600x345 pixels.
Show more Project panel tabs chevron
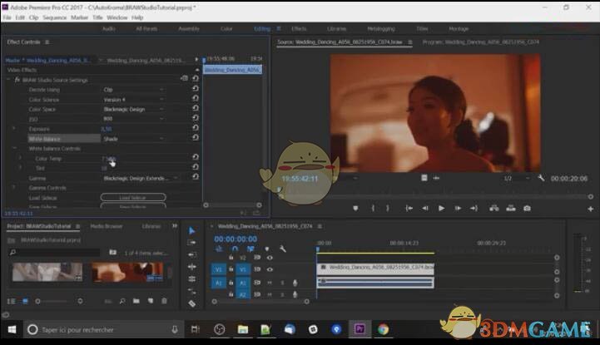[x=175, y=226]
